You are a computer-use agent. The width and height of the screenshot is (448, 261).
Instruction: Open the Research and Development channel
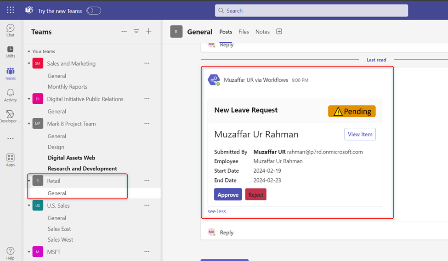(x=82, y=169)
